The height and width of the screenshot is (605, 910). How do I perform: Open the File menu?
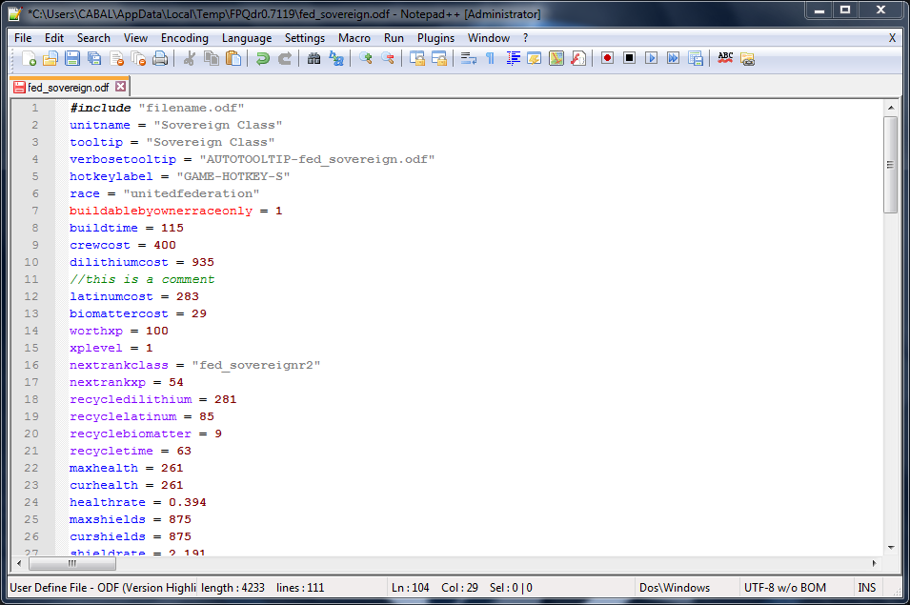23,38
